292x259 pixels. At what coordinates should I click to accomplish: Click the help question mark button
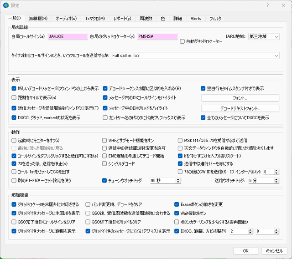point(268,5)
